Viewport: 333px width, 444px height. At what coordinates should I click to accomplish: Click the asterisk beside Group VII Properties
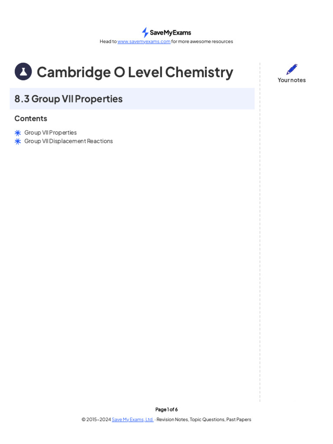pos(18,133)
